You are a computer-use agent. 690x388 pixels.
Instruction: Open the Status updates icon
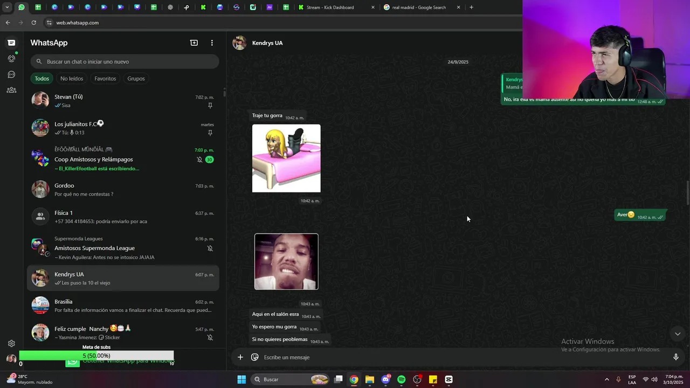pyautogui.click(x=11, y=58)
